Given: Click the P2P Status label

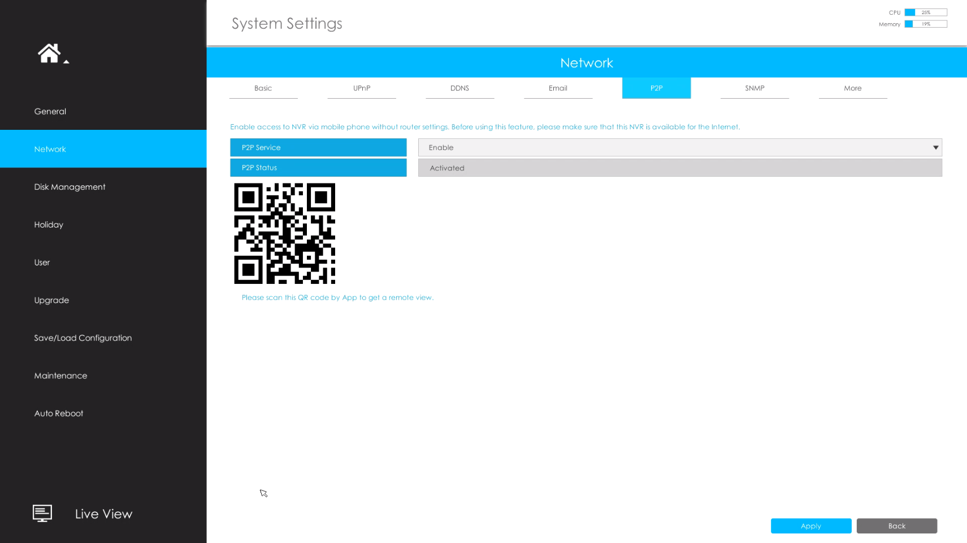Looking at the screenshot, I should tap(318, 168).
